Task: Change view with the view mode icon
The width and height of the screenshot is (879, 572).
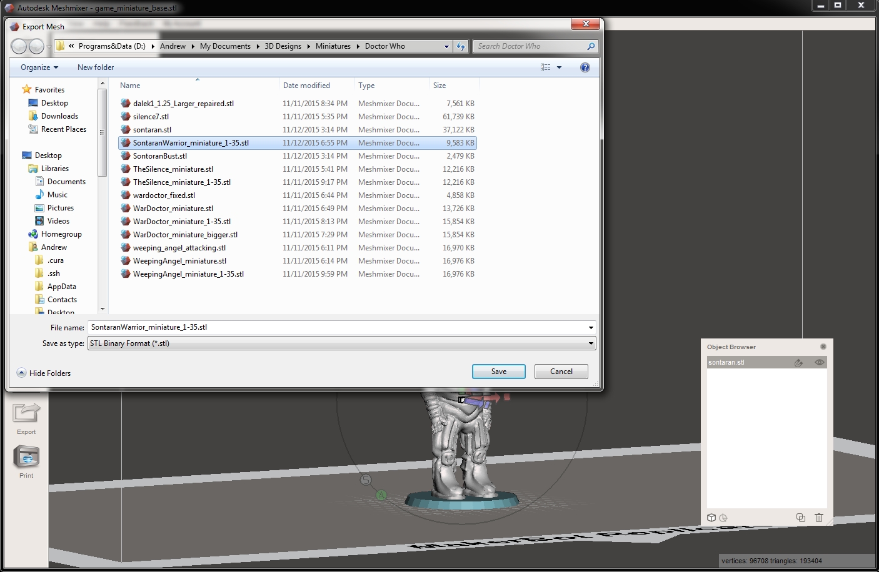Action: tap(546, 67)
